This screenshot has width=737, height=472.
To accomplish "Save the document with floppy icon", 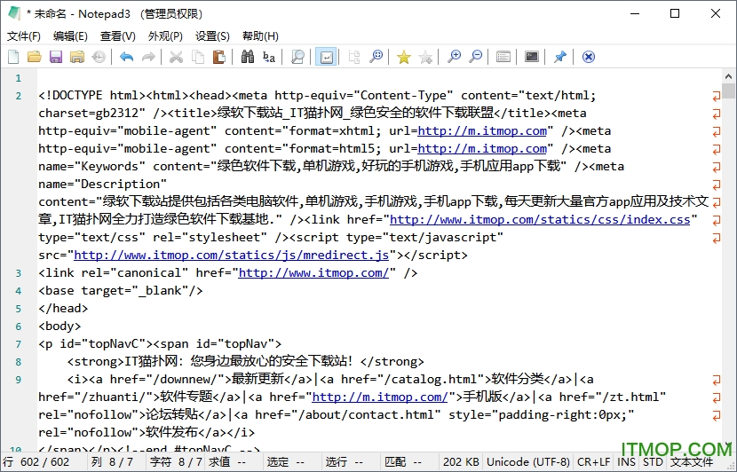I will (x=56, y=57).
